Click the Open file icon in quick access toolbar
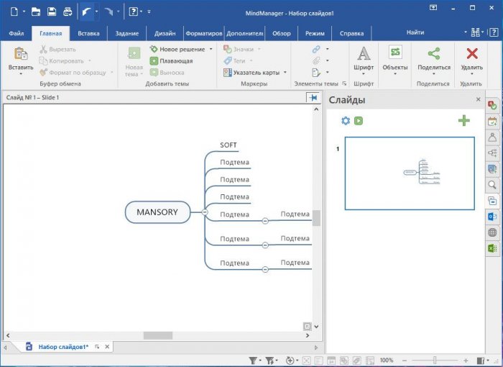503x367 pixels. pos(36,12)
